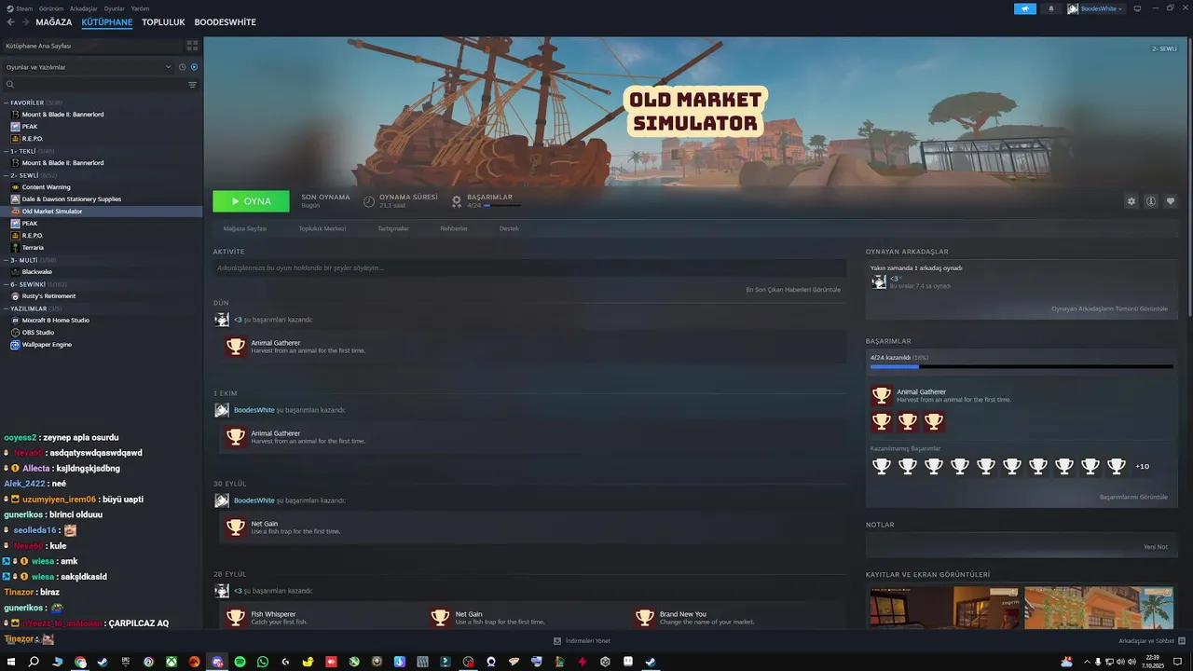Open the Steam announcements megaphone button
Image resolution: width=1193 pixels, height=671 pixels.
click(1024, 8)
